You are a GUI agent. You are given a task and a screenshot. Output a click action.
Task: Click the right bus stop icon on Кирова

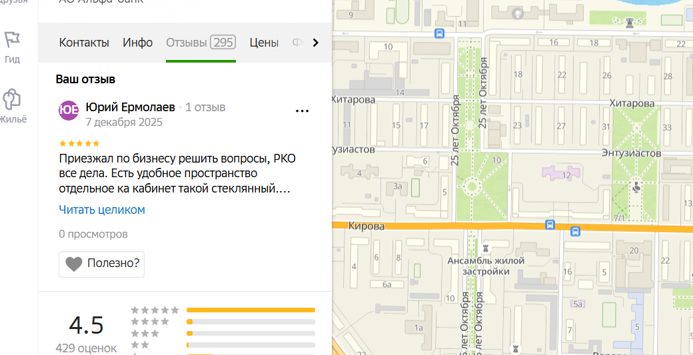[576, 231]
